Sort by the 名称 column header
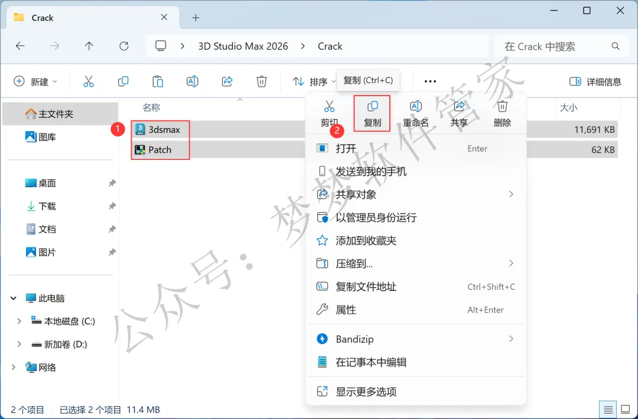 point(151,107)
